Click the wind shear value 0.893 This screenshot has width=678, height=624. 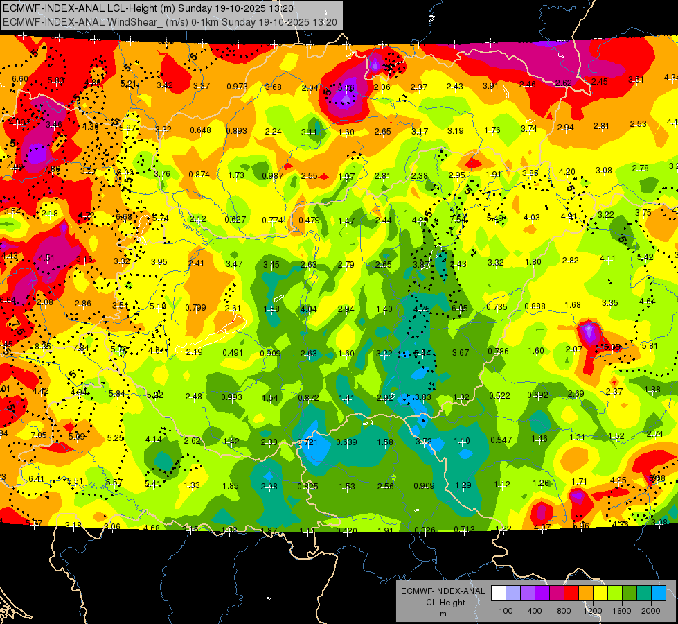(237, 131)
